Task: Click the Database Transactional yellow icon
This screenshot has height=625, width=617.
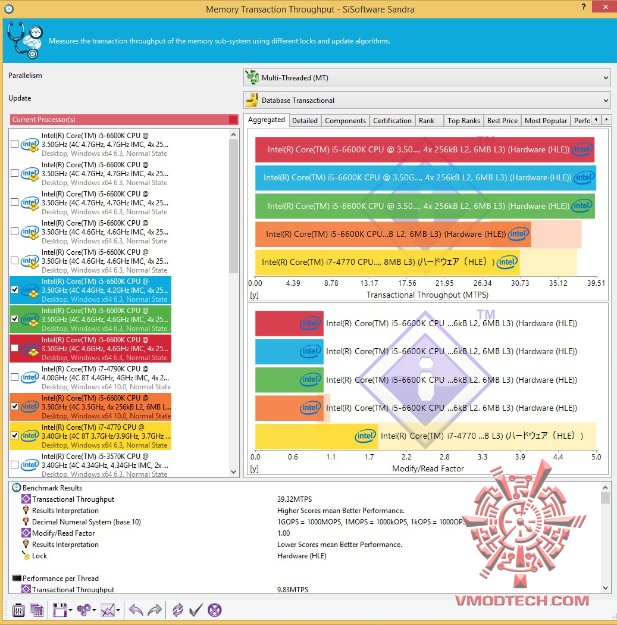Action: coord(252,100)
